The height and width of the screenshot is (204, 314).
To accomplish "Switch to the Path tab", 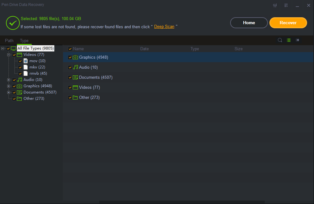I will tap(9, 40).
